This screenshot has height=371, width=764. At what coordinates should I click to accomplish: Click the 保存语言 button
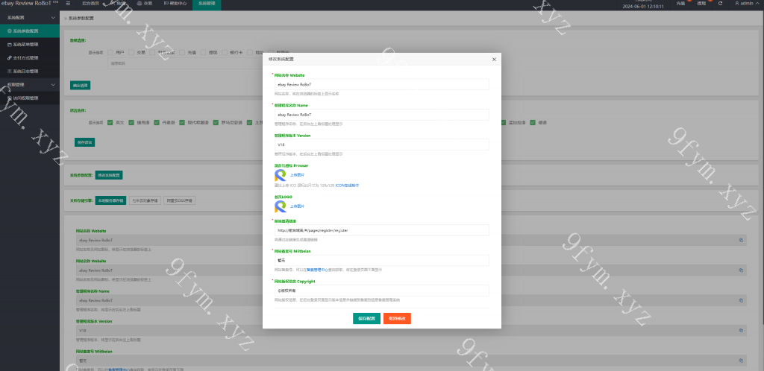(85, 142)
